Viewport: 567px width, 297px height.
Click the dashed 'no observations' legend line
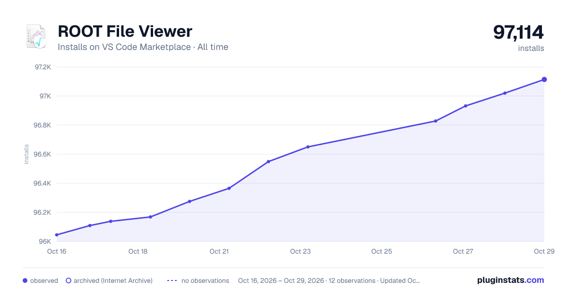click(x=172, y=280)
